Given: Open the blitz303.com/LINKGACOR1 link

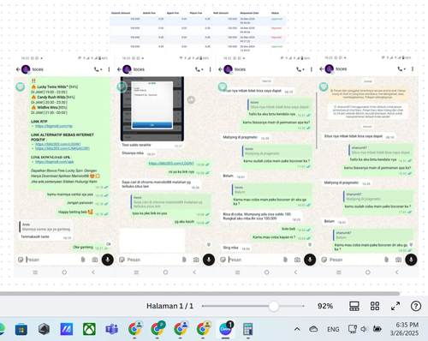Looking at the screenshot, I should click(62, 148).
